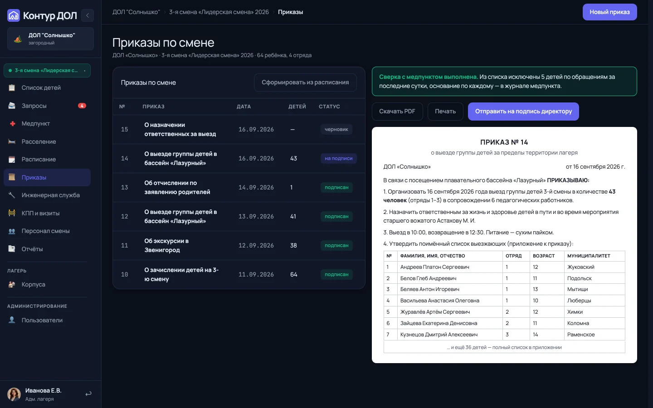Screen dimensions: 653x408
Task: Open order 11 Об экскурсии в Звенигород
Action: click(239, 246)
